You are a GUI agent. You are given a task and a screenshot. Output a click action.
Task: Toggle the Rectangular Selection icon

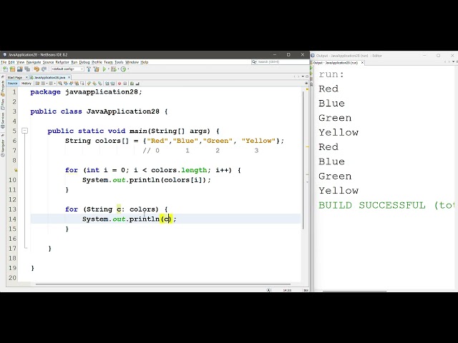click(x=82, y=84)
